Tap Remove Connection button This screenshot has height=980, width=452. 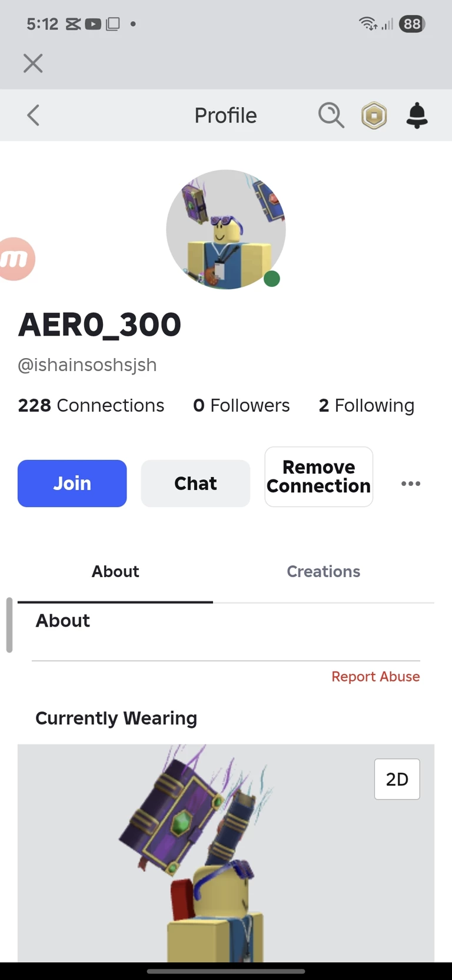(318, 476)
